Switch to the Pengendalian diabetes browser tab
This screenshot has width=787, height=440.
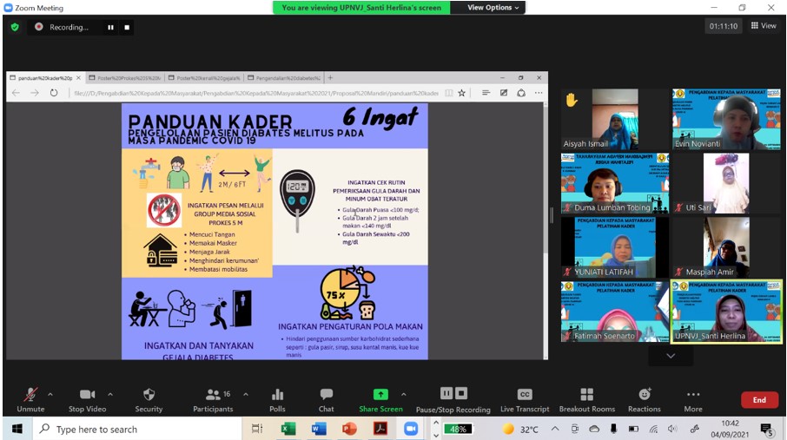coord(282,78)
